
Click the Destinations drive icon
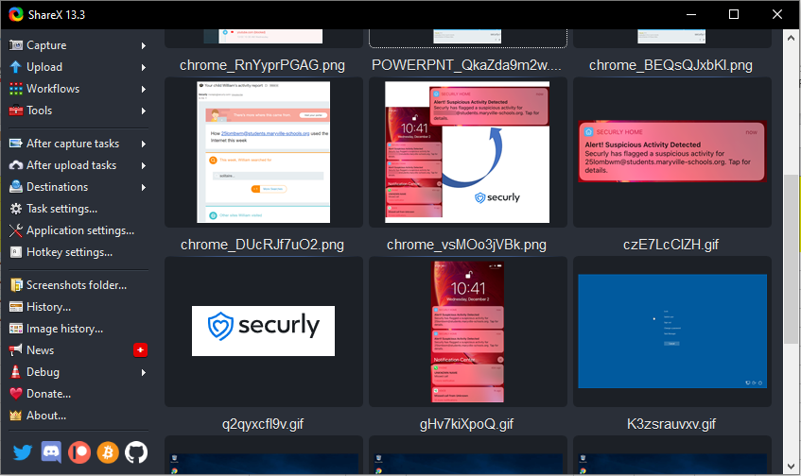(16, 187)
